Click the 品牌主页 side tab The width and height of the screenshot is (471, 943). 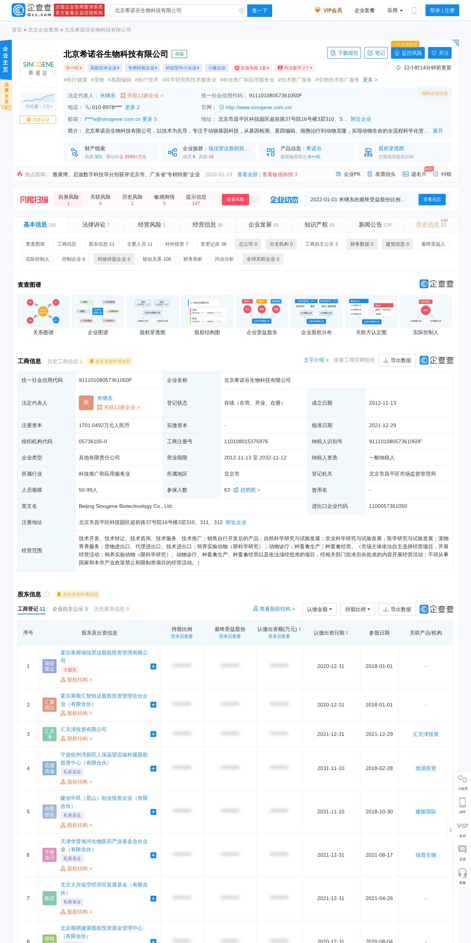pyautogui.click(x=6, y=95)
